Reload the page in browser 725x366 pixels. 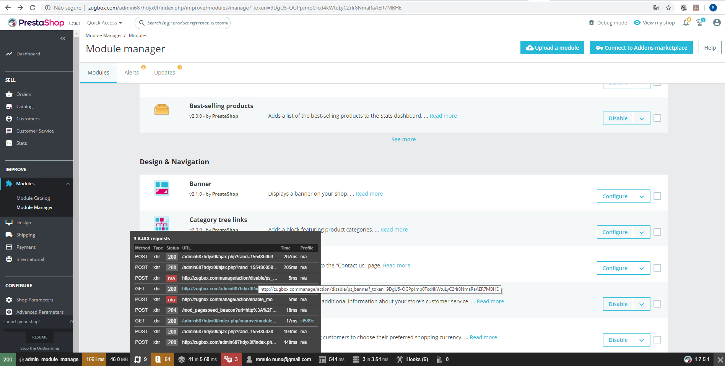pyautogui.click(x=33, y=8)
